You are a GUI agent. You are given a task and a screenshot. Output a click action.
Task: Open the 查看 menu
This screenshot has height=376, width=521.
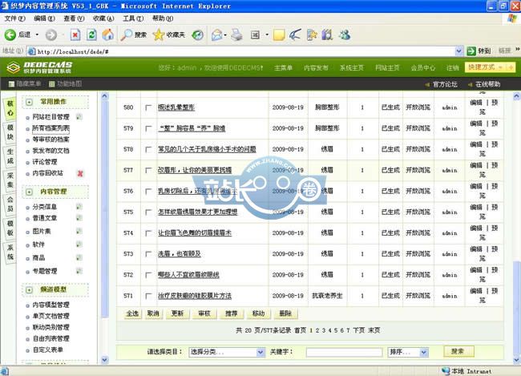74,18
